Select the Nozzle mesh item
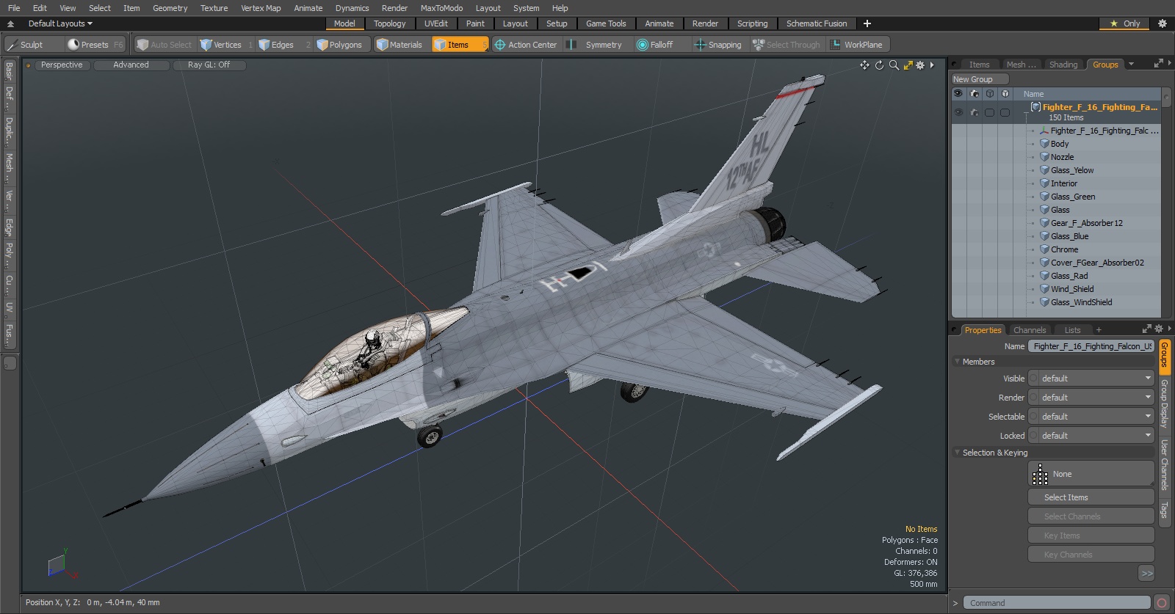 coord(1062,157)
